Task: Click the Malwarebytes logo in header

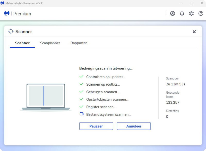Action: [7, 14]
